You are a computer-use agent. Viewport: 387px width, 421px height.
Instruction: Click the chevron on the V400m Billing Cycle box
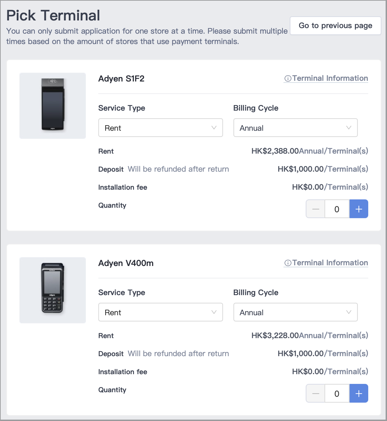click(349, 312)
